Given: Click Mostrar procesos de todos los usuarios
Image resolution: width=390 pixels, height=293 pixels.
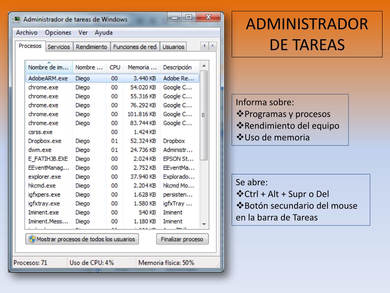Looking at the screenshot, I should coord(82,239).
